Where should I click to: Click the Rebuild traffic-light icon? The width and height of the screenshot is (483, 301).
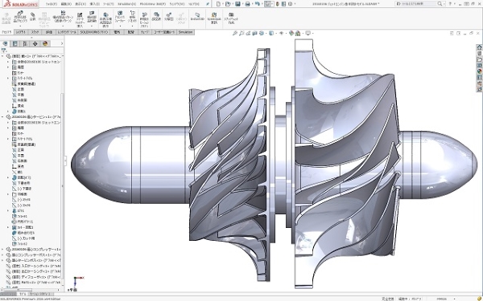pyautogui.click(x=278, y=4)
